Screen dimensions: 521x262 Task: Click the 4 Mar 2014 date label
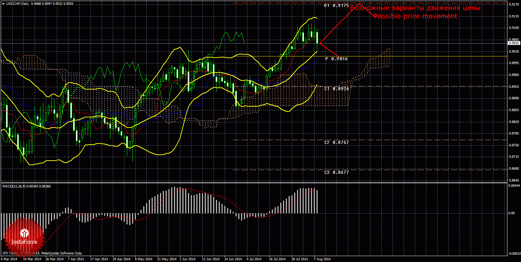tap(9, 259)
